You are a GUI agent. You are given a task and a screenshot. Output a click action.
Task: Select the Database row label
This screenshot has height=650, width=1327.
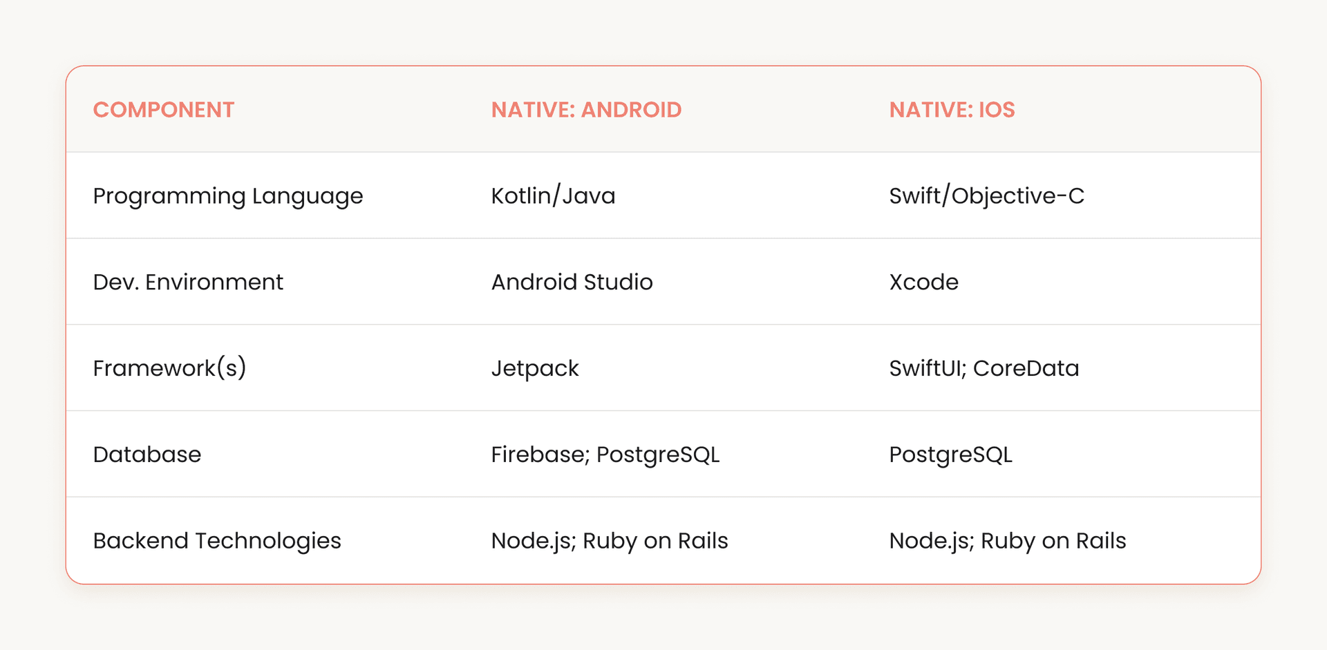click(x=147, y=454)
